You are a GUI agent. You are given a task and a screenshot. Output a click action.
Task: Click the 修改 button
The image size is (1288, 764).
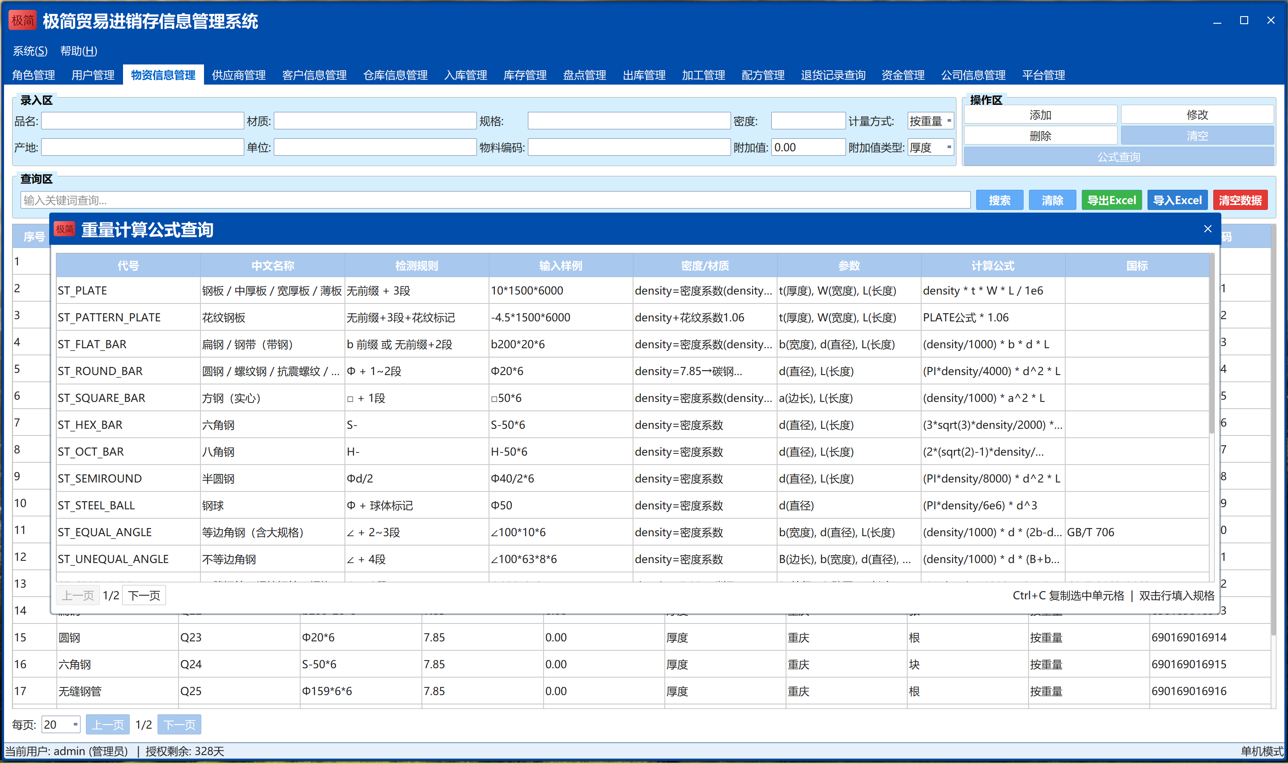[1197, 114]
